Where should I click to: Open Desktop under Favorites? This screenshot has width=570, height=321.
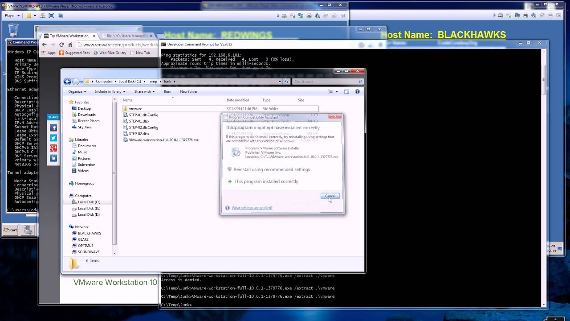(x=84, y=108)
